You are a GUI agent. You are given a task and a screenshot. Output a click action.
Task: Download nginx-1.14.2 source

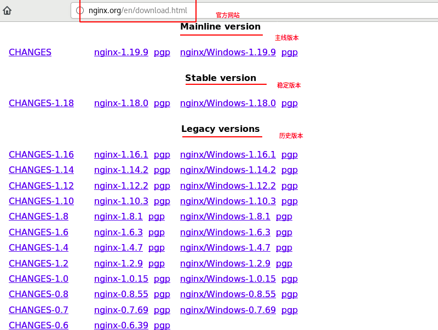click(x=121, y=170)
